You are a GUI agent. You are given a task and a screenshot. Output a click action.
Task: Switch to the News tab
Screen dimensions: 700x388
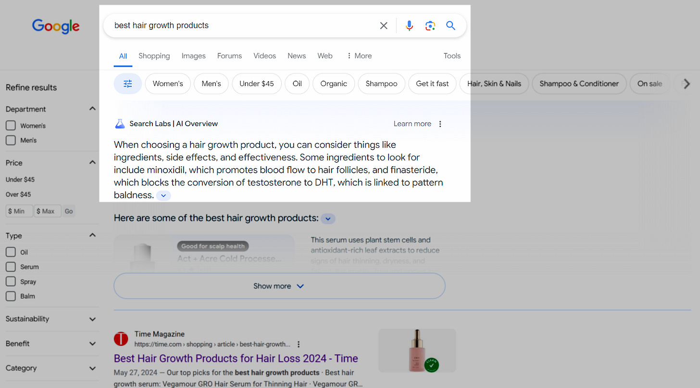pos(297,56)
